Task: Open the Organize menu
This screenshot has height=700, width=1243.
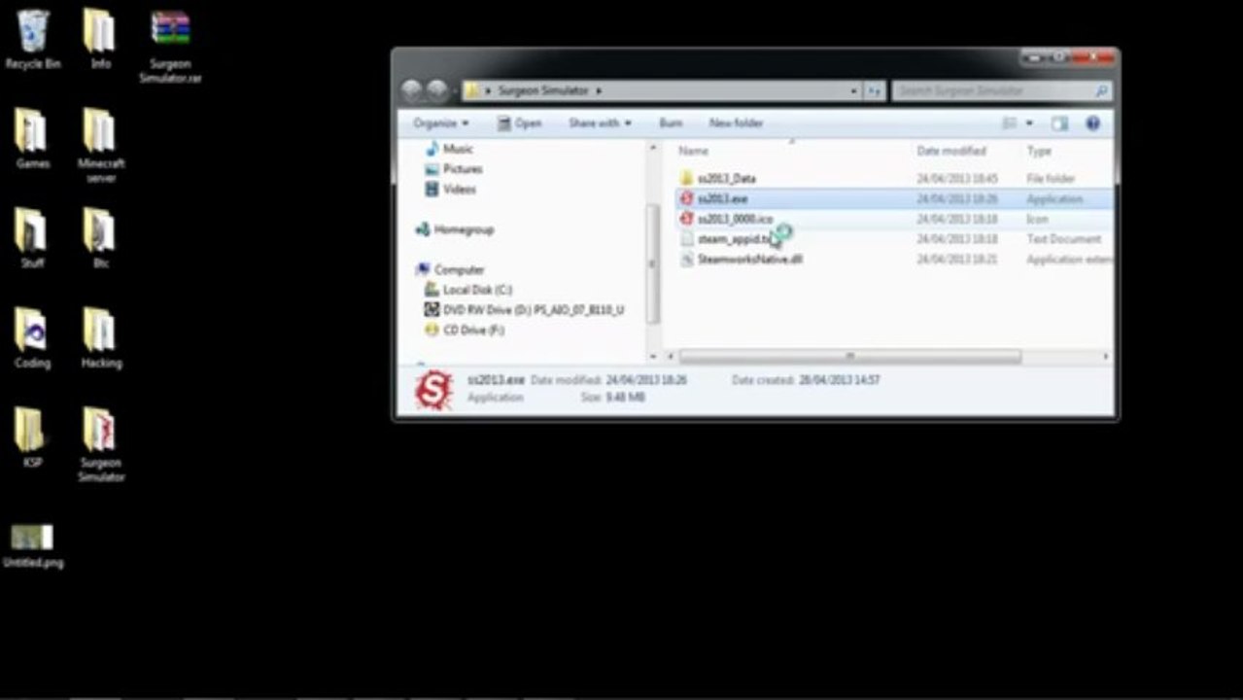Action: [440, 123]
